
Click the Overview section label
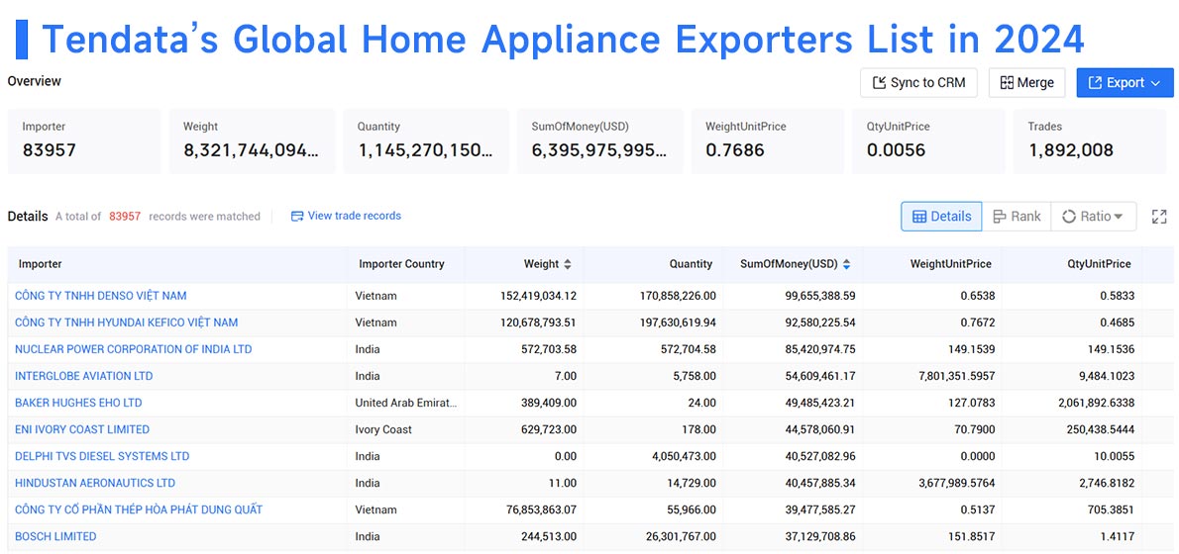[35, 81]
